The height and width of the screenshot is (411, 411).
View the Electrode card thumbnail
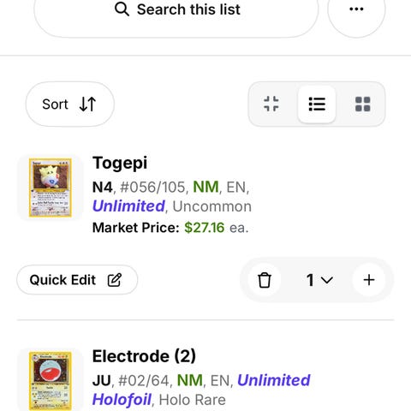tap(51, 381)
